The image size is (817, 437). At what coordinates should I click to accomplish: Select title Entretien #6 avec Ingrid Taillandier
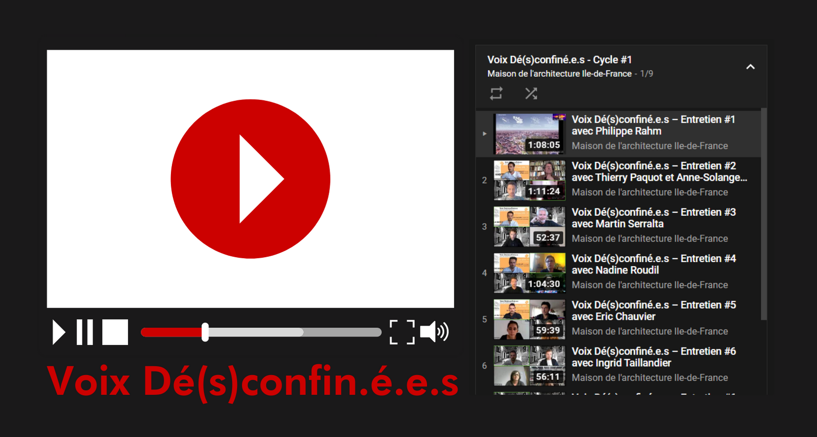point(654,358)
